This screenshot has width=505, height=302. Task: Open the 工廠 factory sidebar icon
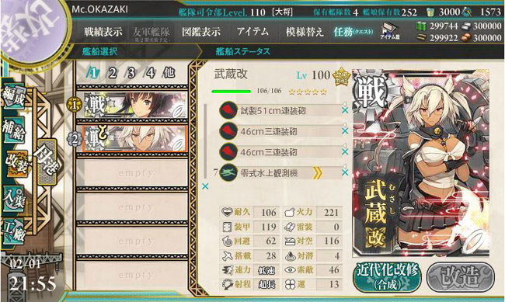(13, 232)
